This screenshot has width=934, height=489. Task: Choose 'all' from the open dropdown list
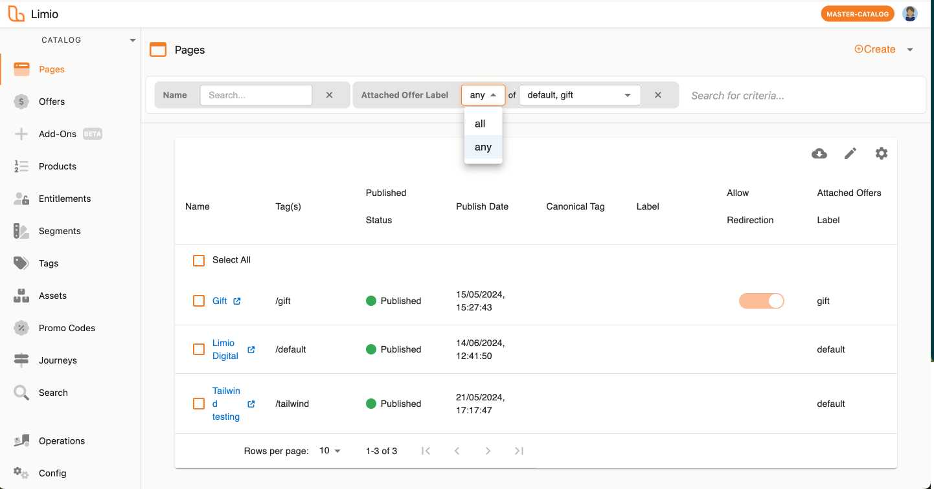click(x=481, y=124)
